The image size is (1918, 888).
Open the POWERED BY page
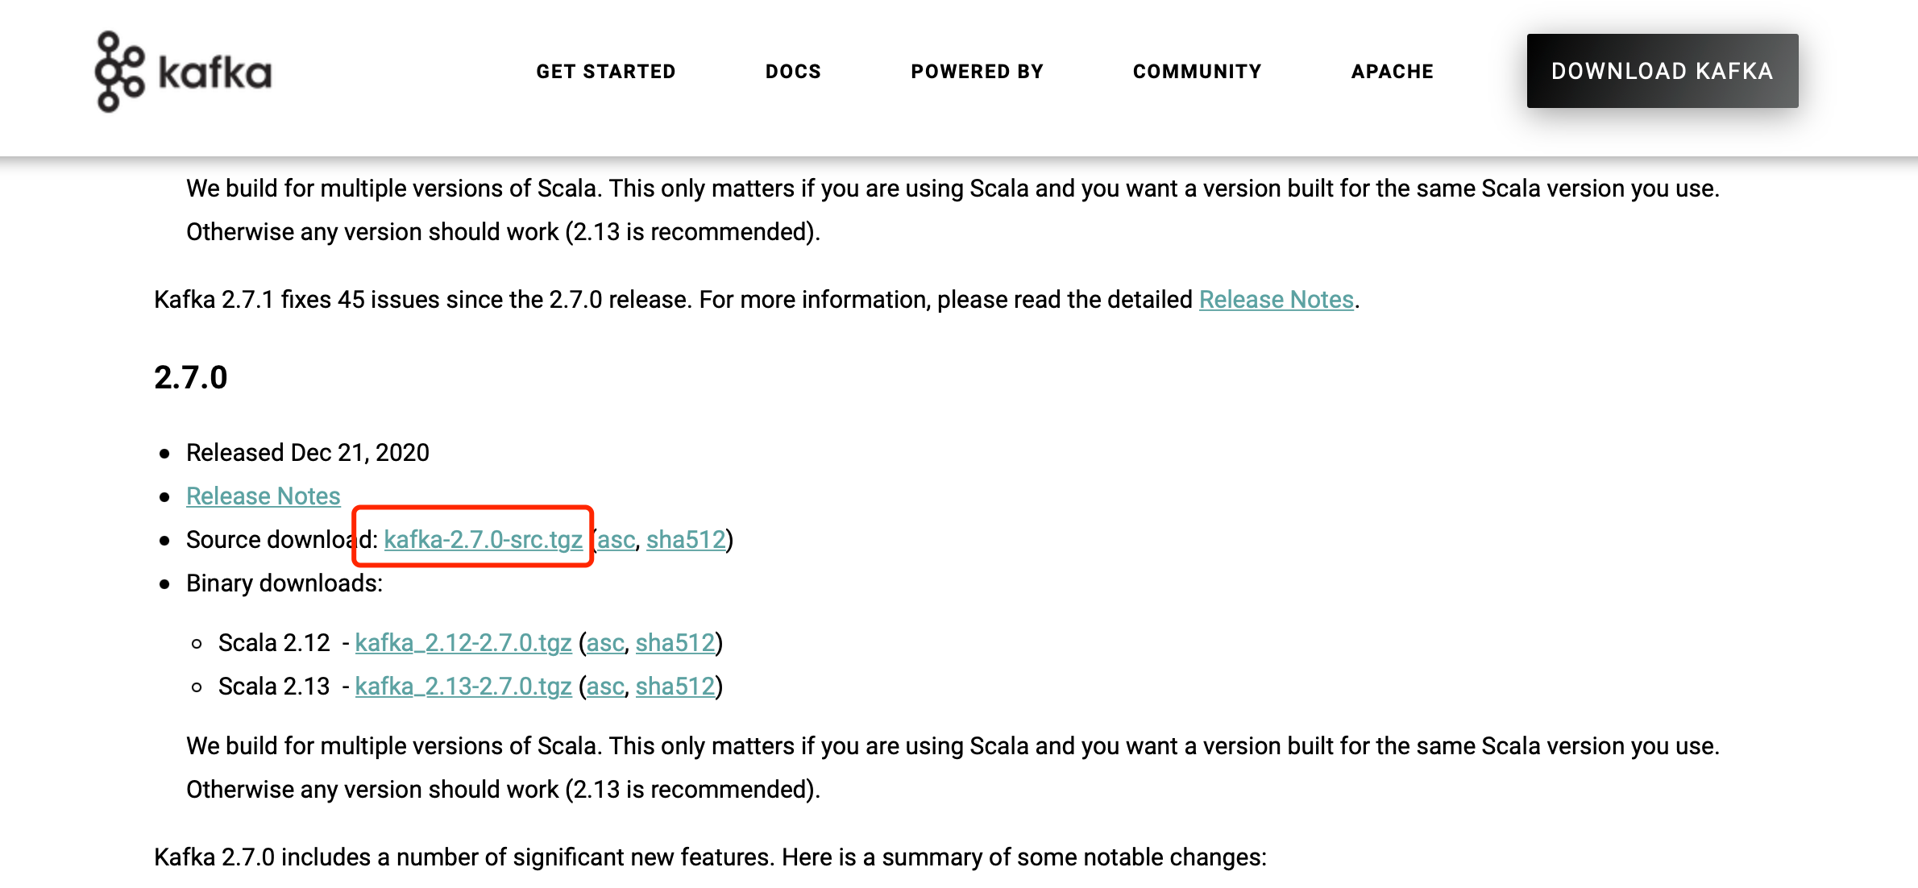pos(977,72)
